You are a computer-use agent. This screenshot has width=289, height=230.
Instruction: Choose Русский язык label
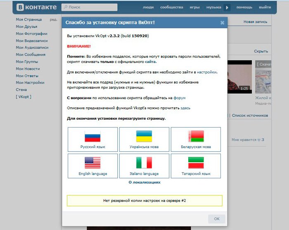tap(93, 147)
